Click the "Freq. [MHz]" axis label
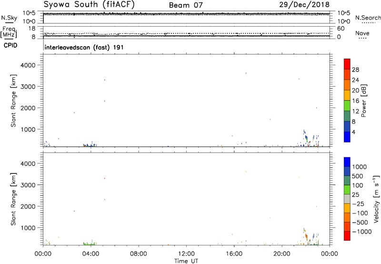The height and width of the screenshot is (264, 381). [9, 32]
